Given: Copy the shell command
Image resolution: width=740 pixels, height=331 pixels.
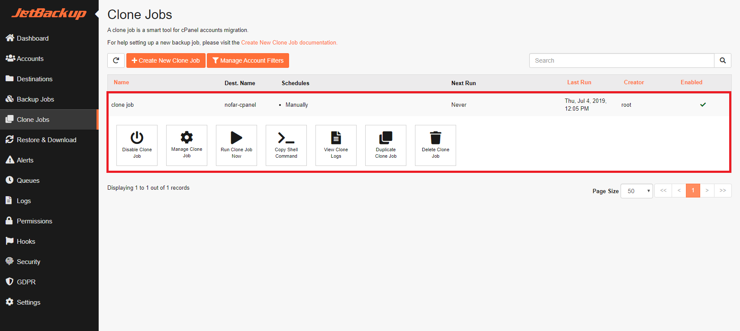Looking at the screenshot, I should pos(286,145).
